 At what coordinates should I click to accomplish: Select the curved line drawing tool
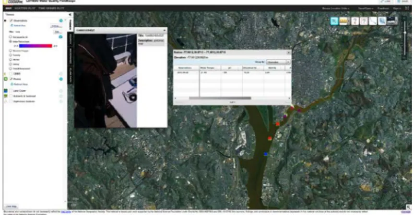tap(373, 21)
